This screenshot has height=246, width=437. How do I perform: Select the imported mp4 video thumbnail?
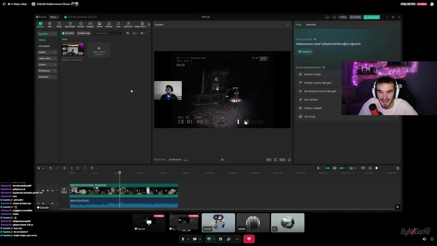(x=72, y=50)
